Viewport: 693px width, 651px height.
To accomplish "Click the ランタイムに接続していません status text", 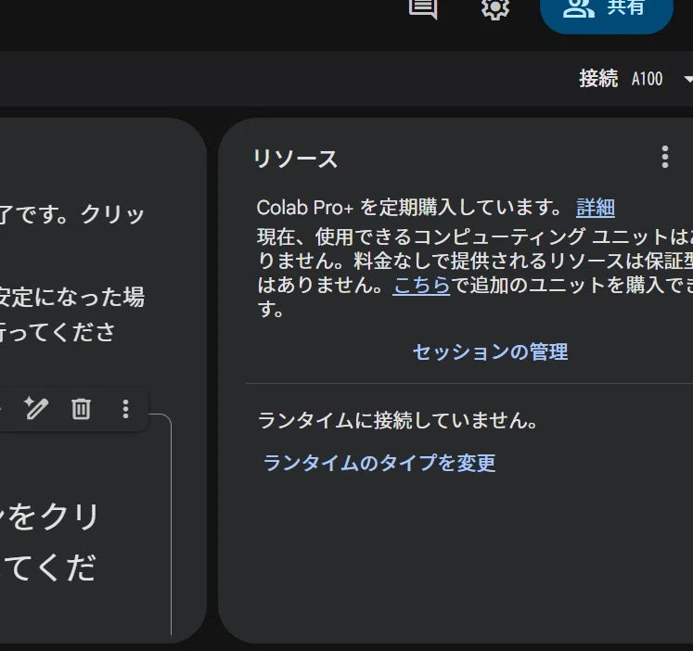I will click(x=397, y=420).
